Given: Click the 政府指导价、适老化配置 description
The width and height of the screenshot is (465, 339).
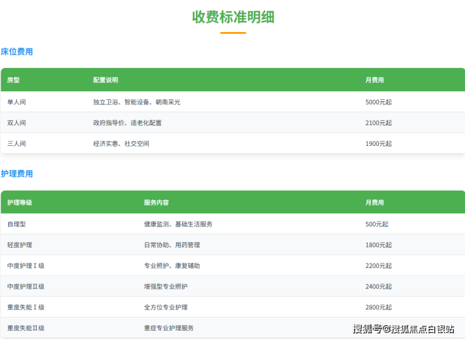Looking at the screenshot, I should [128, 123].
